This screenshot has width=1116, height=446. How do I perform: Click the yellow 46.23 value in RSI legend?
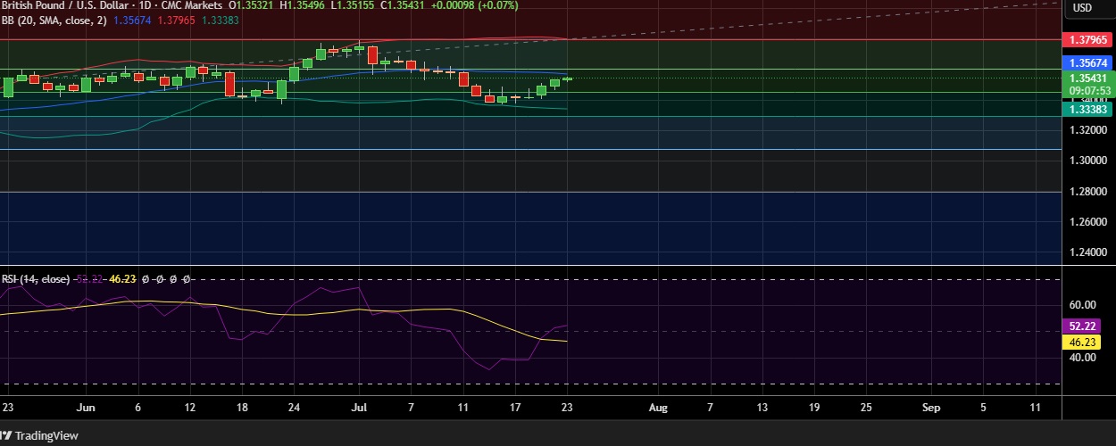point(121,279)
